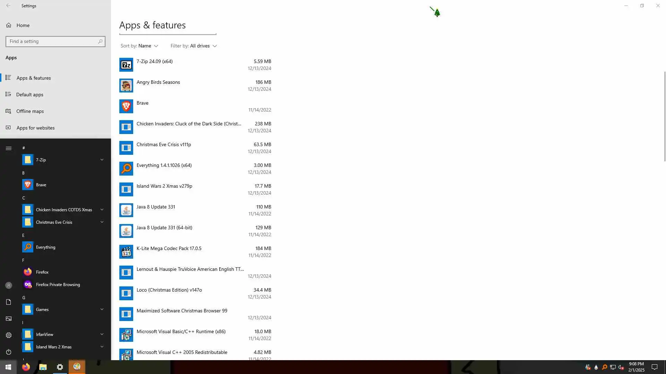This screenshot has height=374, width=666.
Task: Open File Explorer from the taskbar
Action: (43, 367)
